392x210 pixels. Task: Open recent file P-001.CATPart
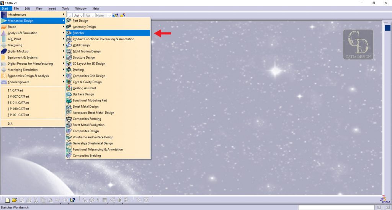33,115
